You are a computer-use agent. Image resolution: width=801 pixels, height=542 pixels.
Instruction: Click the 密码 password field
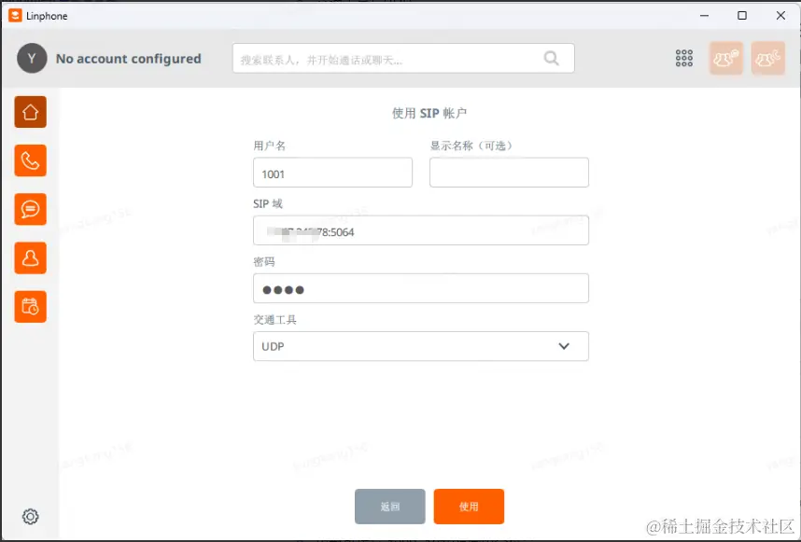[421, 288]
